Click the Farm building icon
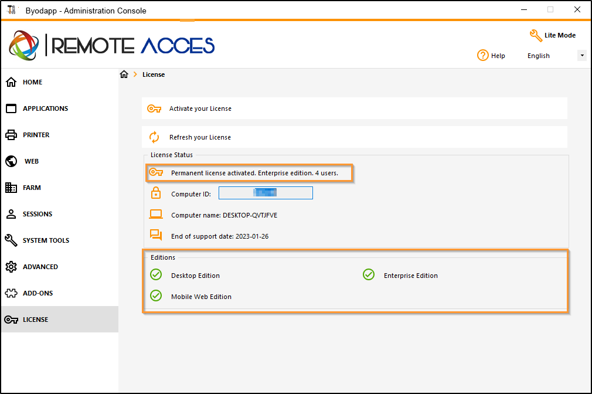 point(11,188)
